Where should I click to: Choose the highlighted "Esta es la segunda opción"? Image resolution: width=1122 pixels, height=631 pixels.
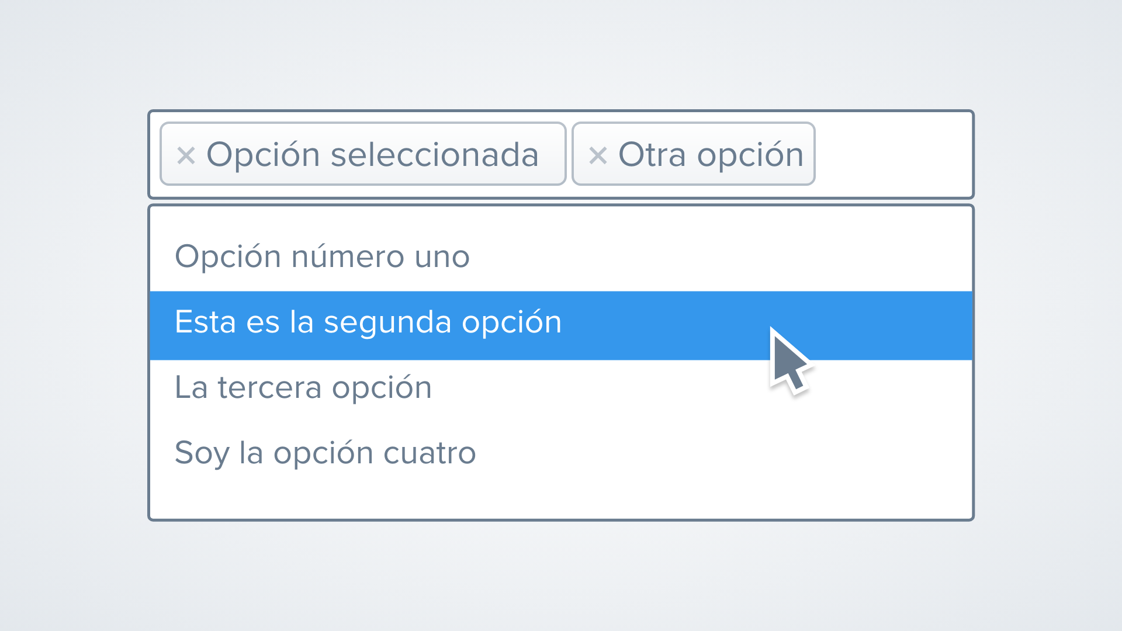tap(368, 323)
